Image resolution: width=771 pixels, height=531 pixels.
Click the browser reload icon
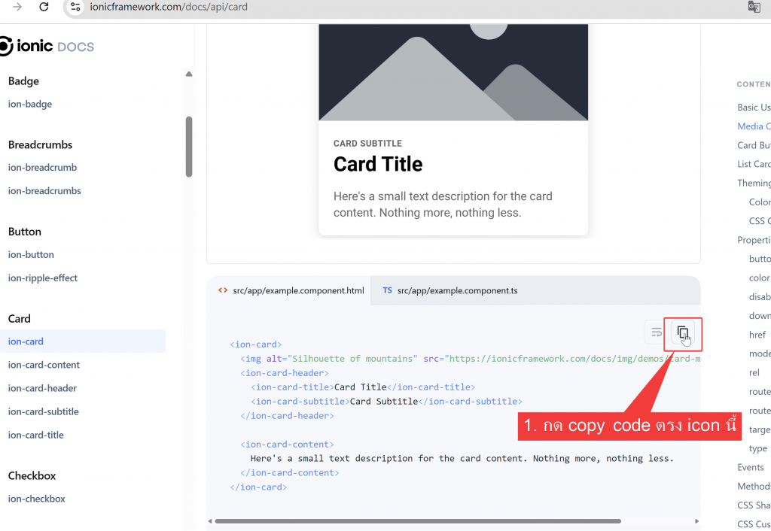(x=44, y=8)
